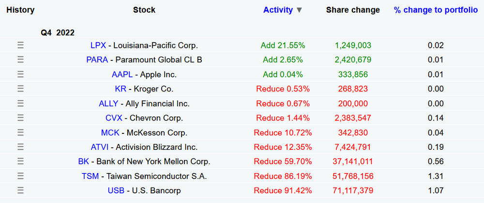View history icon for McKesson Corp.
Image resolution: width=484 pixels, height=203 pixels.
pyautogui.click(x=20, y=132)
